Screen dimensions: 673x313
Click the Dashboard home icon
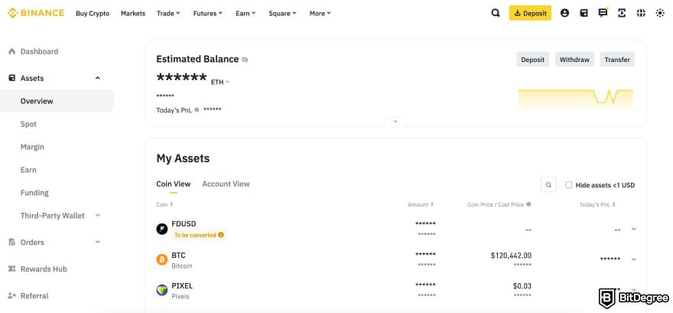click(12, 51)
